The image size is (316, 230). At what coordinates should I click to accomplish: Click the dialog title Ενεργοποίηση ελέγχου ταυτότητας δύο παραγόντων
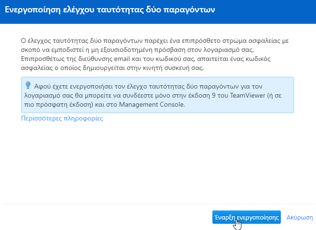coord(110,10)
